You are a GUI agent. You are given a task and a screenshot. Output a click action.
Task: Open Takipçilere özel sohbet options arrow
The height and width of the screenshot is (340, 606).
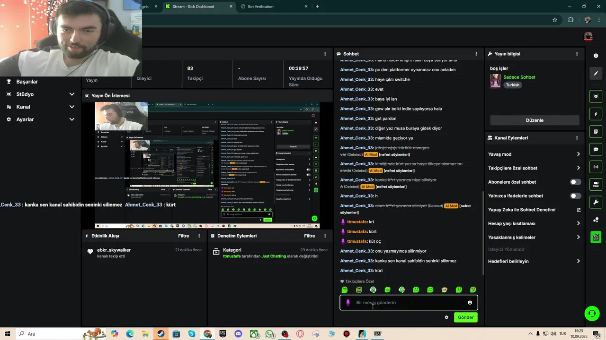pos(578,168)
